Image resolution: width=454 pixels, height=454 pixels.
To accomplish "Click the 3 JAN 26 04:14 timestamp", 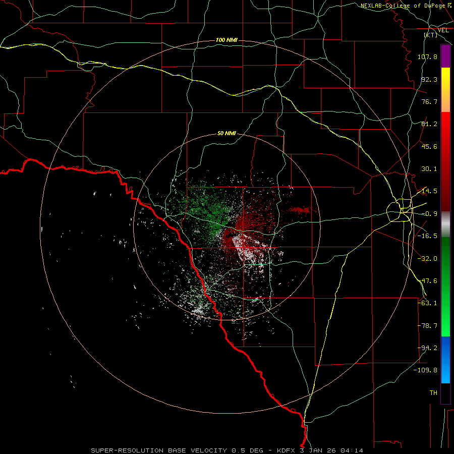I will click(x=331, y=450).
